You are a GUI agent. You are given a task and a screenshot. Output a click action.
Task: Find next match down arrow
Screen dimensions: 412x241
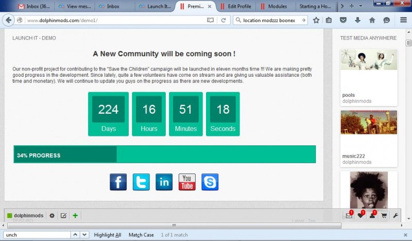tap(84, 234)
